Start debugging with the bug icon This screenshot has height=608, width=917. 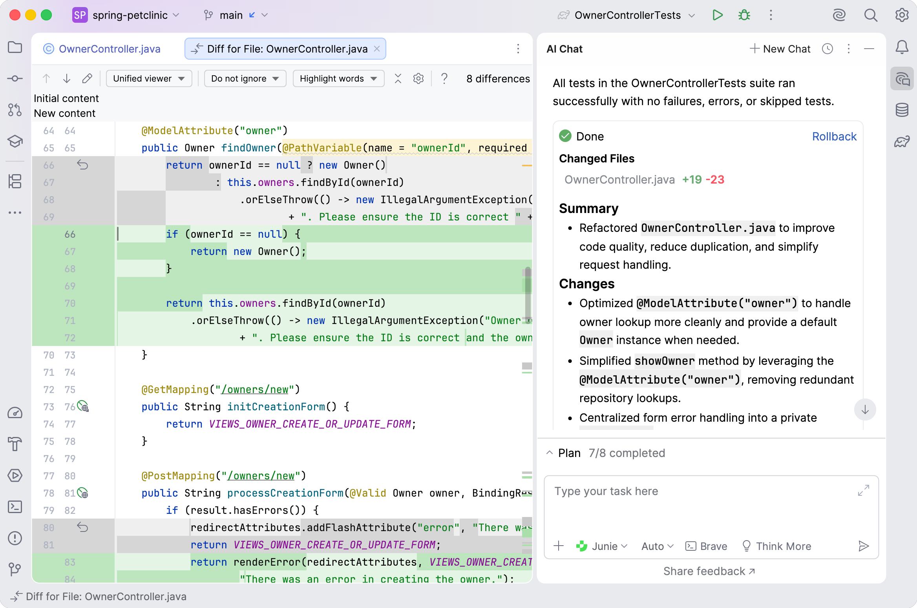(x=744, y=15)
